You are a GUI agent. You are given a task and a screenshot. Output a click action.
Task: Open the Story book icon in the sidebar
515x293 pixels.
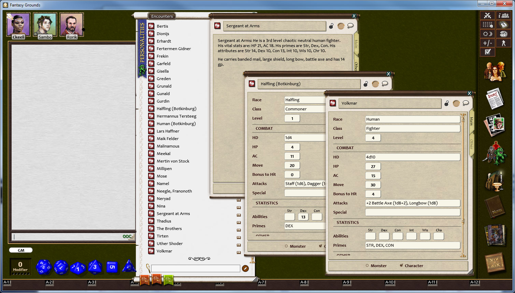(495, 98)
